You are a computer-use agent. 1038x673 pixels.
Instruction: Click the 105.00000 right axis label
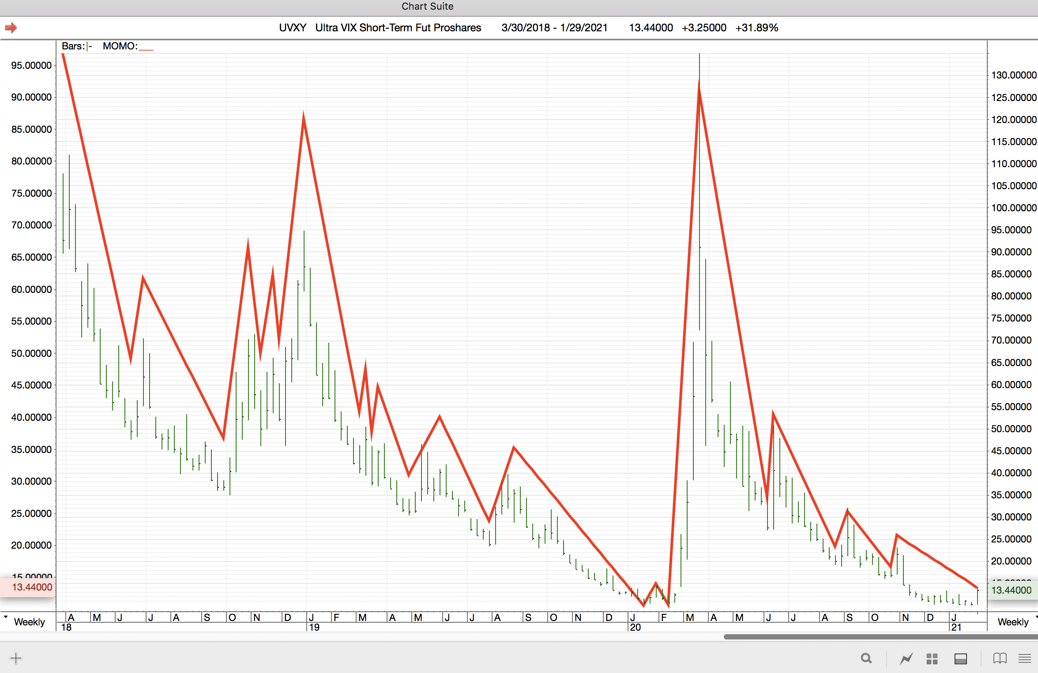[1014, 186]
